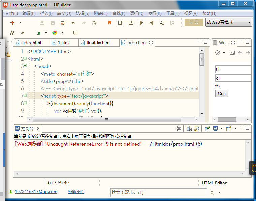Click the editor vertical scrollbar thumb
The image size is (256, 201).
202,59
